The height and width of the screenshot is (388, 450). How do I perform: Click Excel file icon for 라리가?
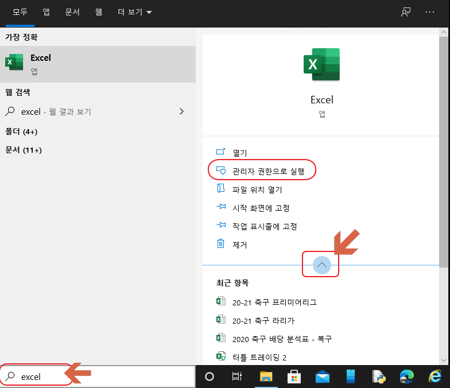(220, 319)
